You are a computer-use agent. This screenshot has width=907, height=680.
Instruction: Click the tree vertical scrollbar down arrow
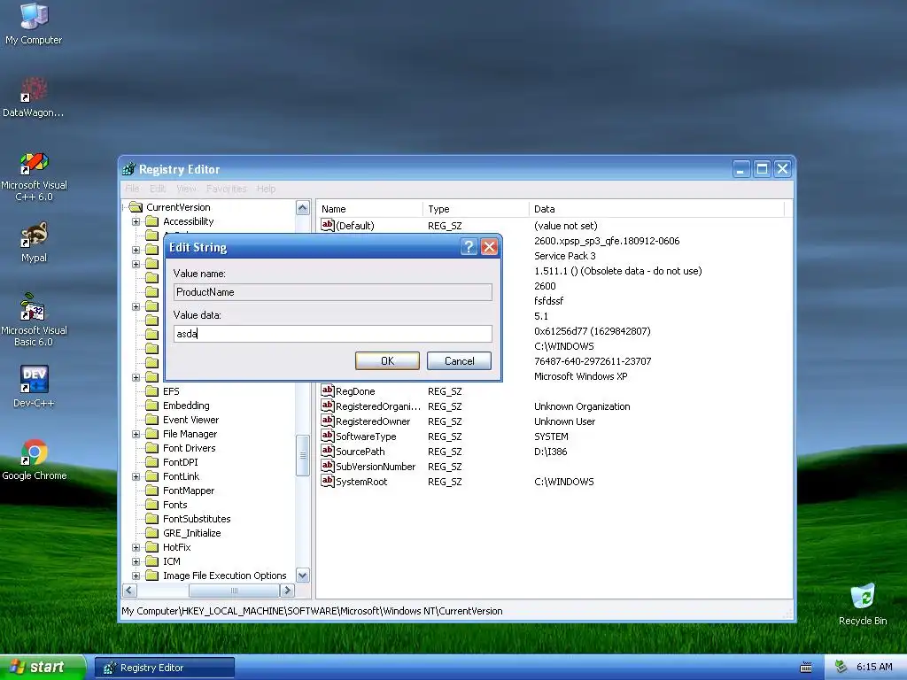(x=303, y=576)
